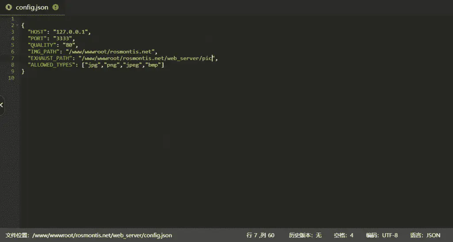Click the "QUALITY" key on line 5
The width and height of the screenshot is (453, 242).
point(42,45)
